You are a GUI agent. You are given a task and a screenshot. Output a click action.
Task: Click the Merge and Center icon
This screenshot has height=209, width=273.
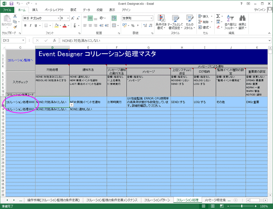[x=114, y=25]
